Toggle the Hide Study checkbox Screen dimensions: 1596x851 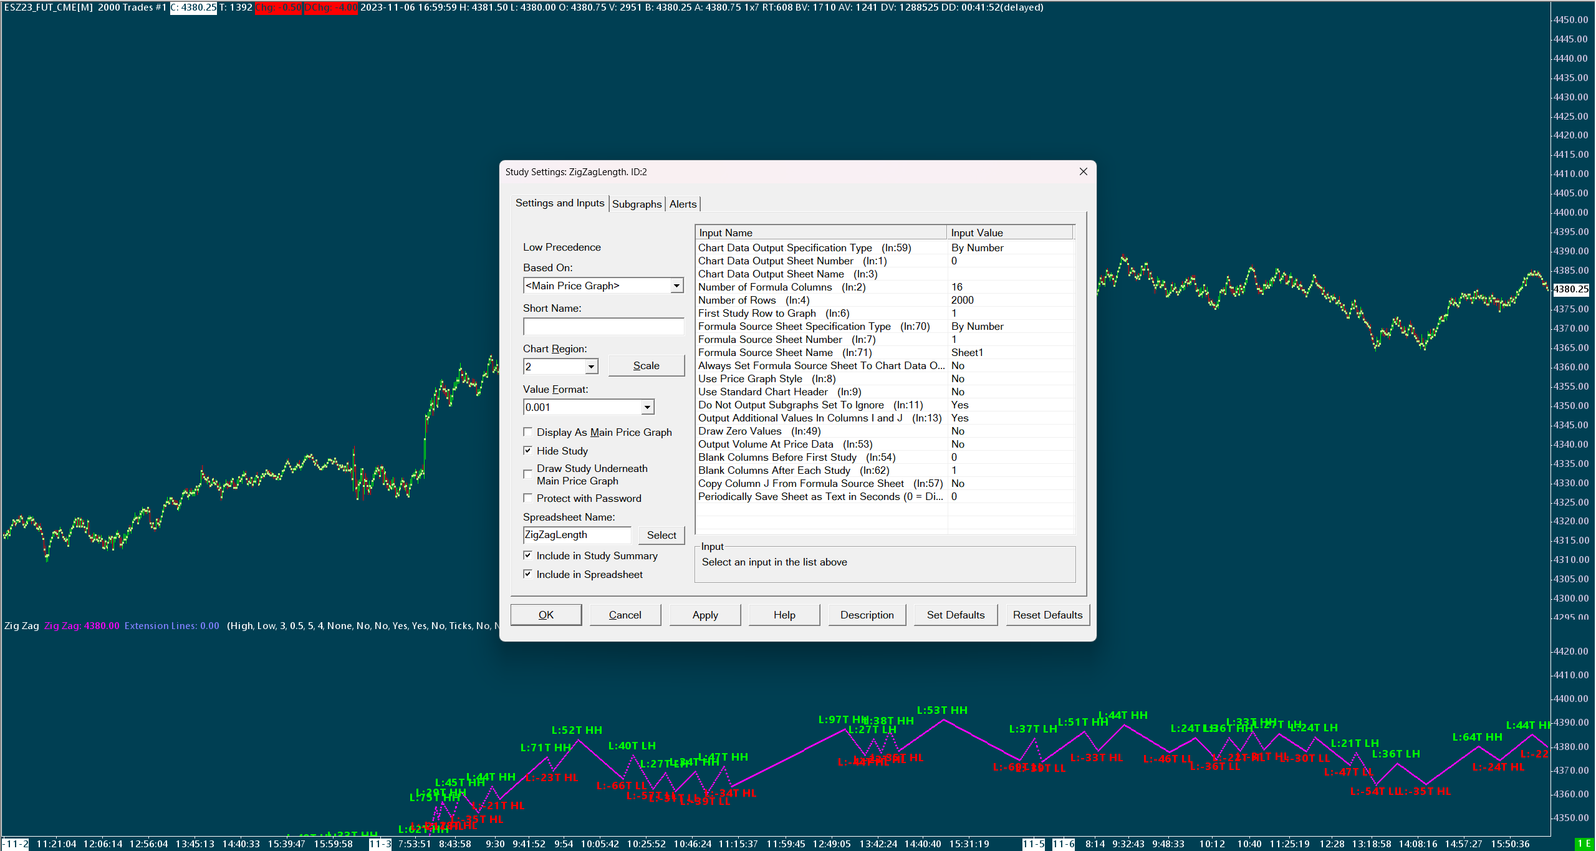528,451
